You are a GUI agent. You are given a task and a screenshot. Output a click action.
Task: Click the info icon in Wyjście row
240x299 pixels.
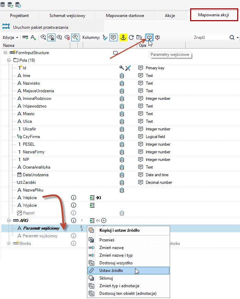tap(74, 205)
